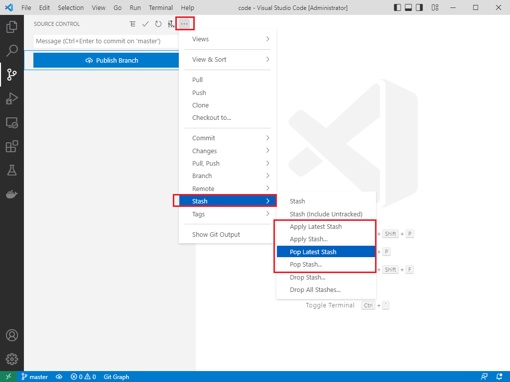Open the Go menu
This screenshot has width=510, height=382.
pos(118,7)
